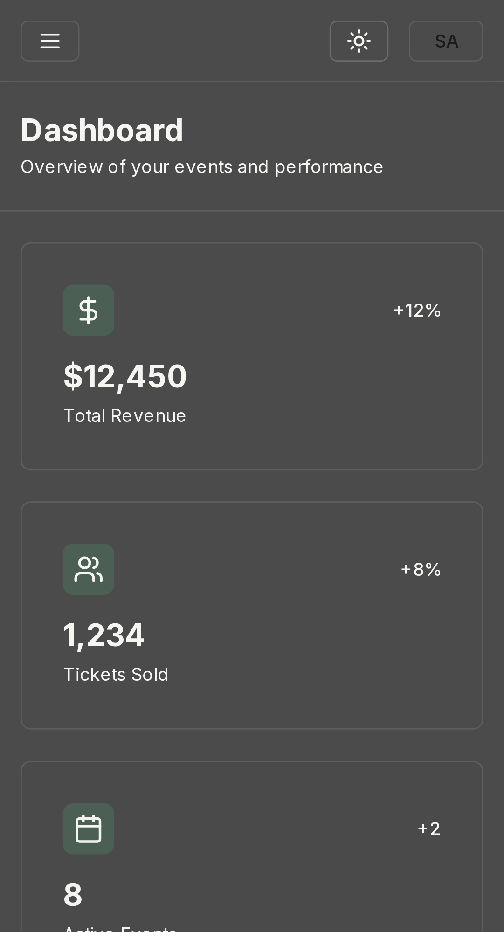Click the 1,234 tickets sold figure
The height and width of the screenshot is (932, 504).
click(x=104, y=635)
